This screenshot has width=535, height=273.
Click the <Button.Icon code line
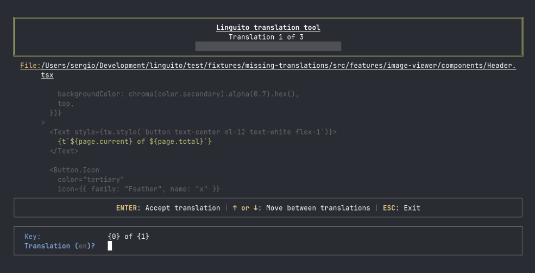(x=74, y=170)
